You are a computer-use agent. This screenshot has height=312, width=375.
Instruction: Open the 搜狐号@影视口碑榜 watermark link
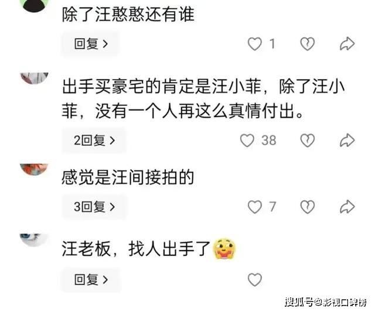coord(326,302)
